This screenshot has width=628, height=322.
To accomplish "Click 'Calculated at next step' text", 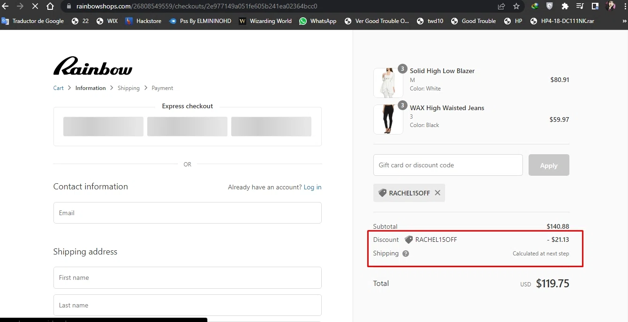I will point(541,254).
